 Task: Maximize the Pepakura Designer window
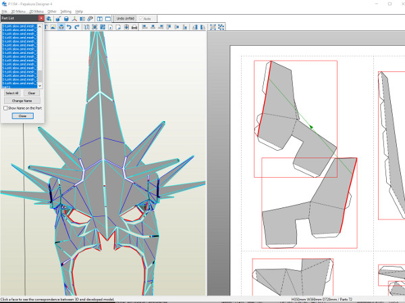[x=389, y=3]
